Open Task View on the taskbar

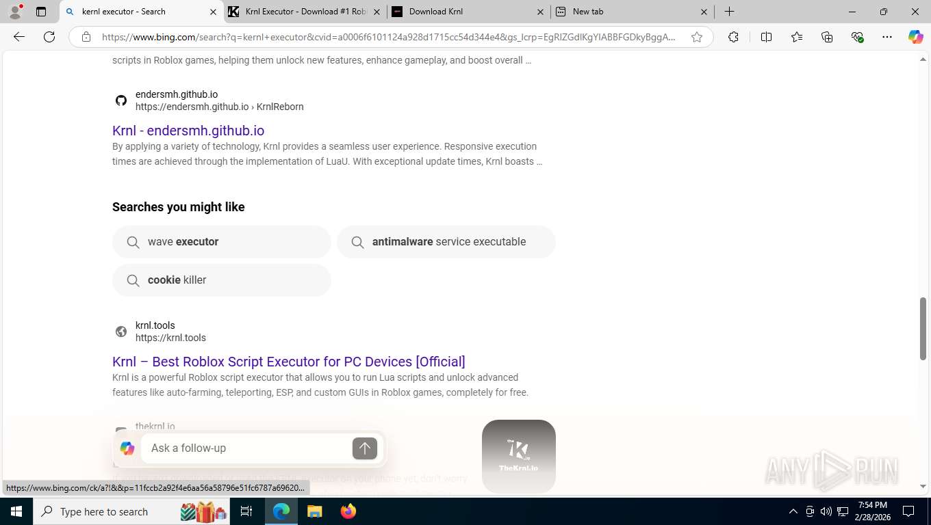pyautogui.click(x=246, y=511)
